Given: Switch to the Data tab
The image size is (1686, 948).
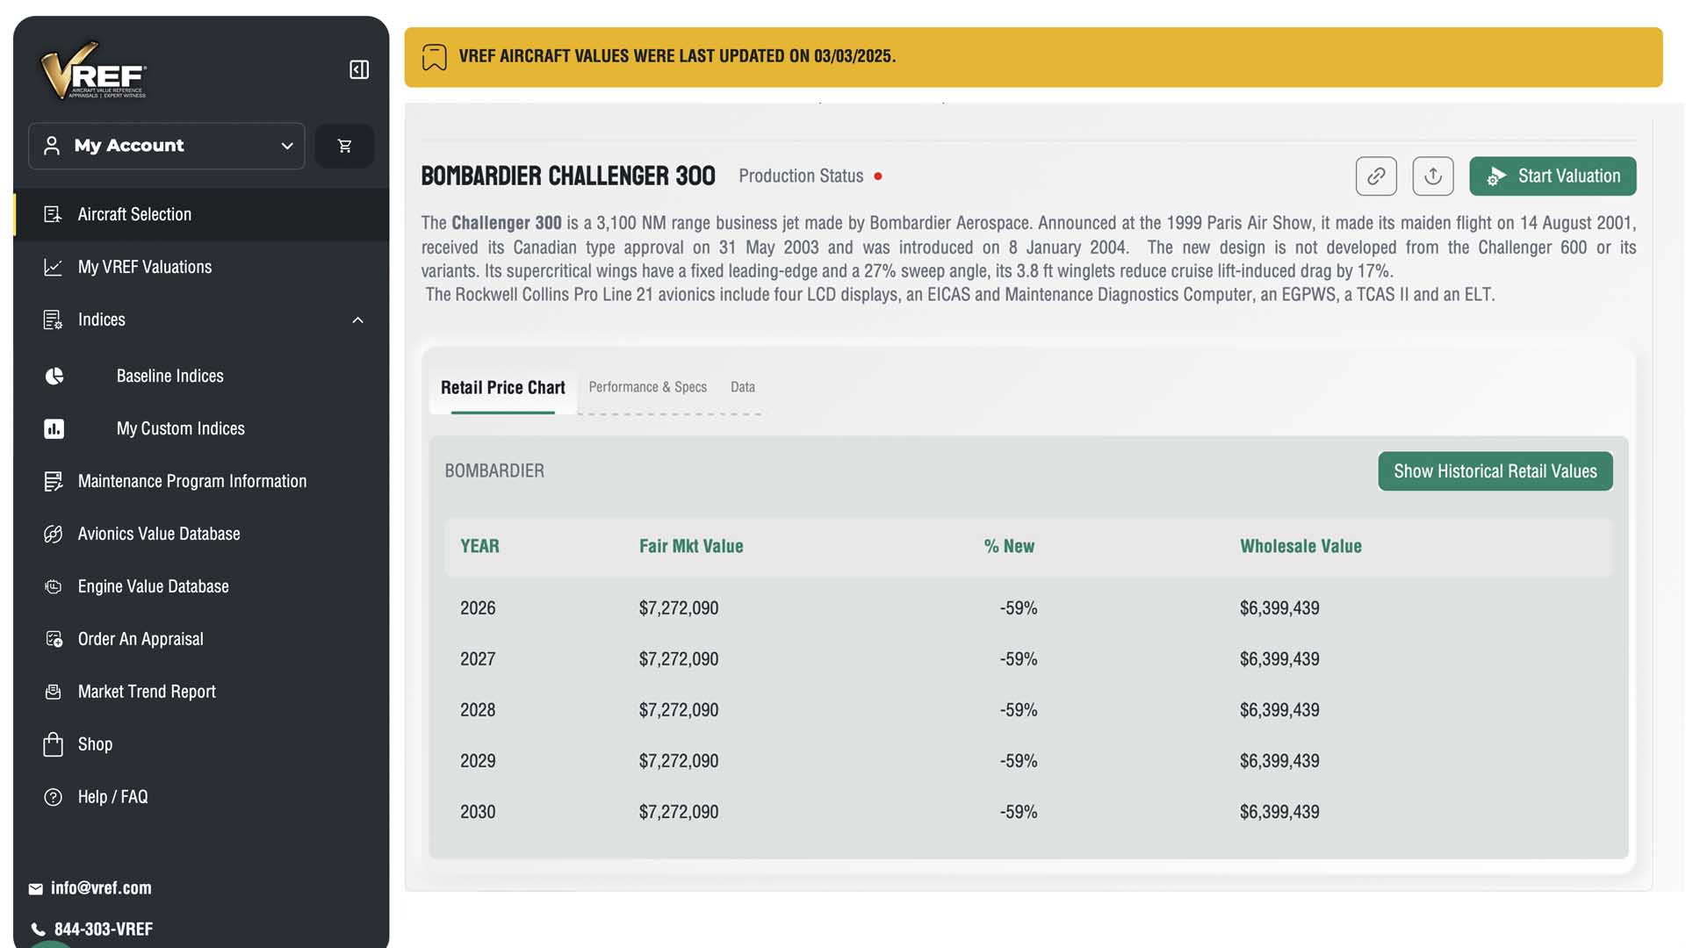Looking at the screenshot, I should pyautogui.click(x=743, y=387).
